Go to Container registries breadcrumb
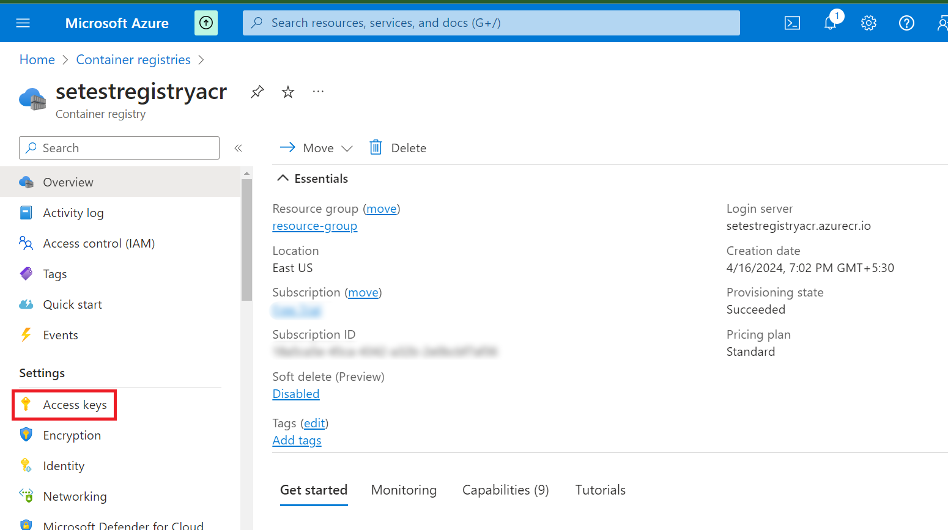The width and height of the screenshot is (948, 530). click(133, 60)
